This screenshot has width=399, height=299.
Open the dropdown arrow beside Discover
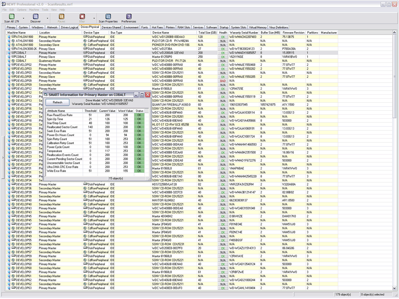[x=47, y=18]
